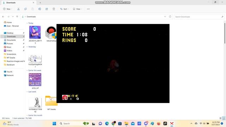Screen dimensions: 226x127
Task: Collapse the Today group
Action: (x=27, y=23)
